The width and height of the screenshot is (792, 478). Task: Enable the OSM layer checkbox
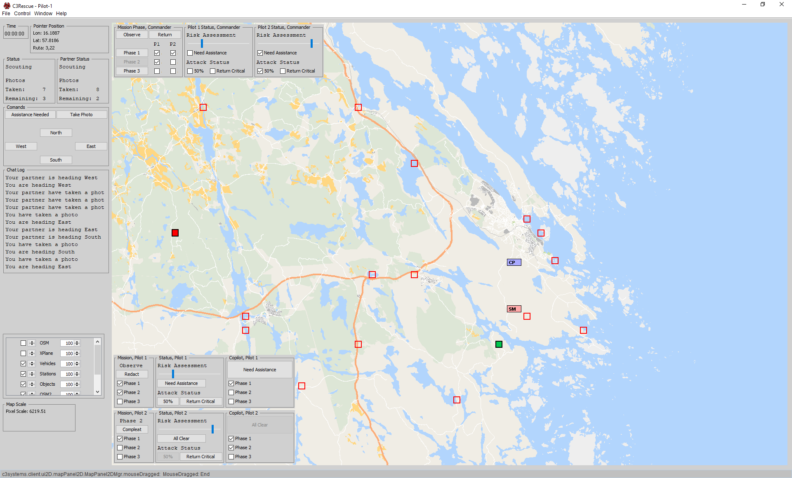tap(23, 343)
